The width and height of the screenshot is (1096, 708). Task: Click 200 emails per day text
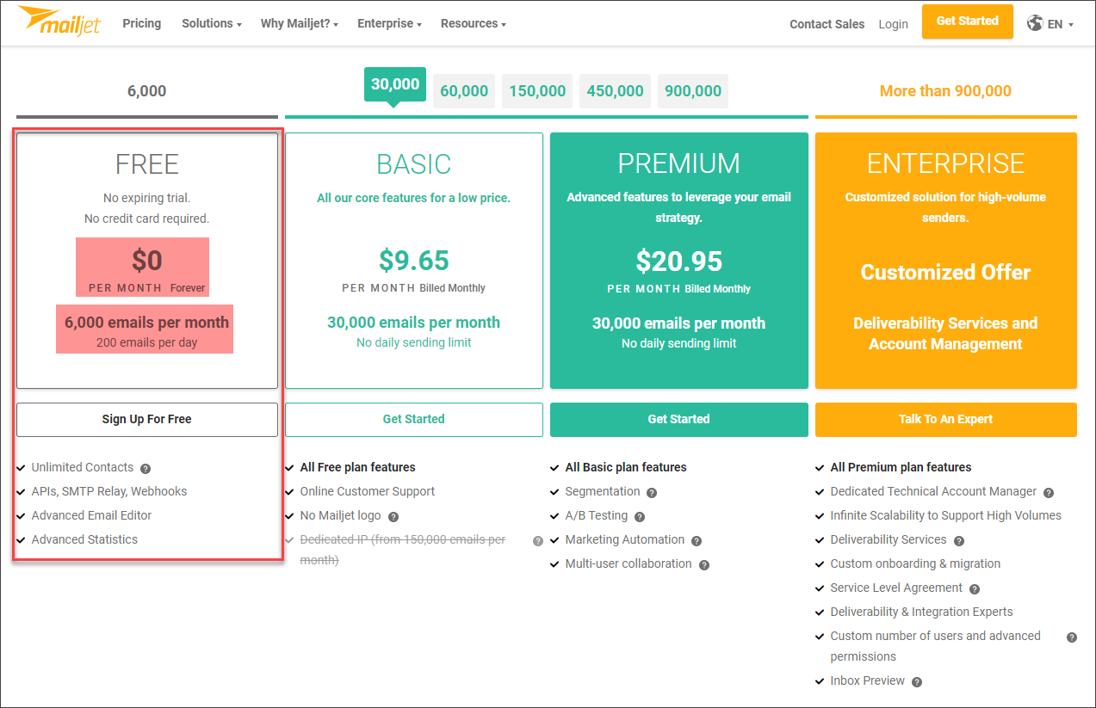click(147, 342)
